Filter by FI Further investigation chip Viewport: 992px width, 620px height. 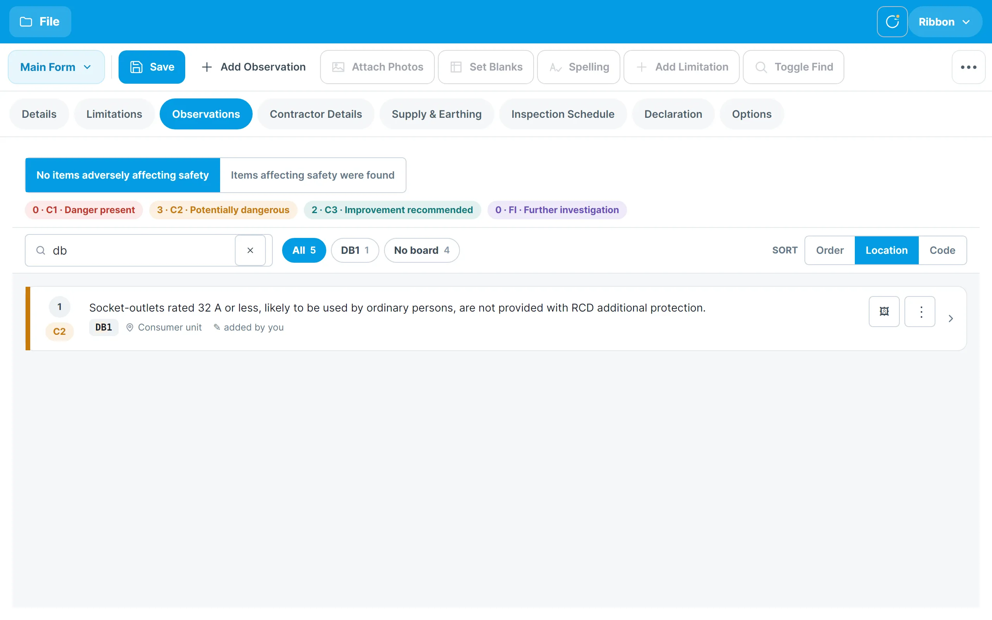(557, 210)
